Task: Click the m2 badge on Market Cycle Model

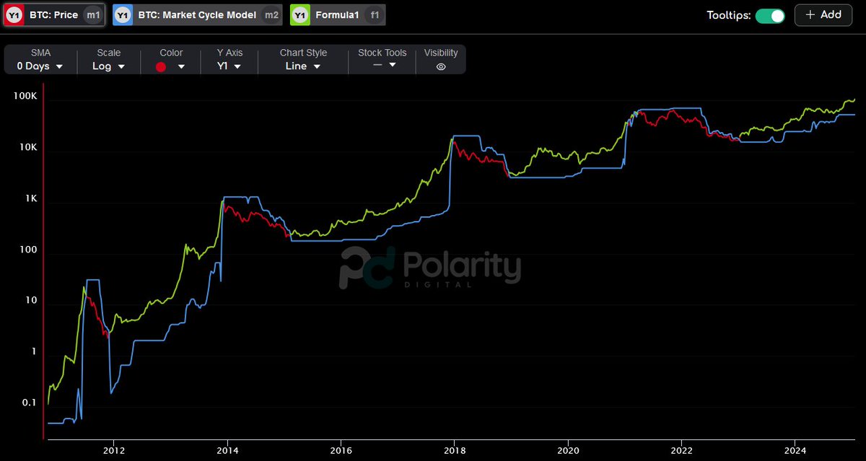Action: click(x=271, y=15)
